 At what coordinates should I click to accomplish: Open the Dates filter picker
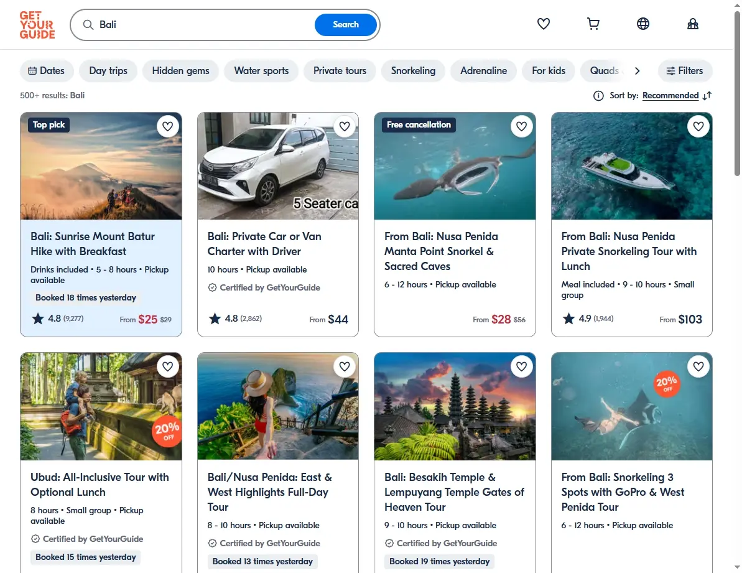coord(47,71)
